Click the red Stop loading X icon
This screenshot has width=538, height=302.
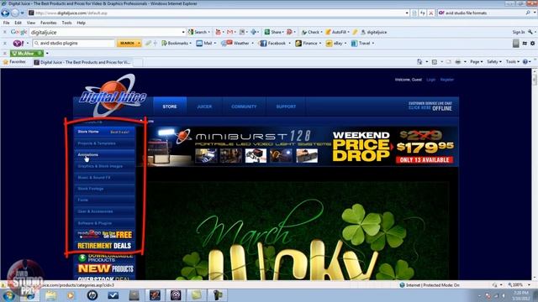431,13
